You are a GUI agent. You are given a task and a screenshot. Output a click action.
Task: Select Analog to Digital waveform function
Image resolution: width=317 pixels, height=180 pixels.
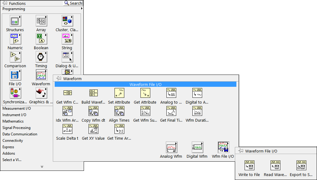171,93
